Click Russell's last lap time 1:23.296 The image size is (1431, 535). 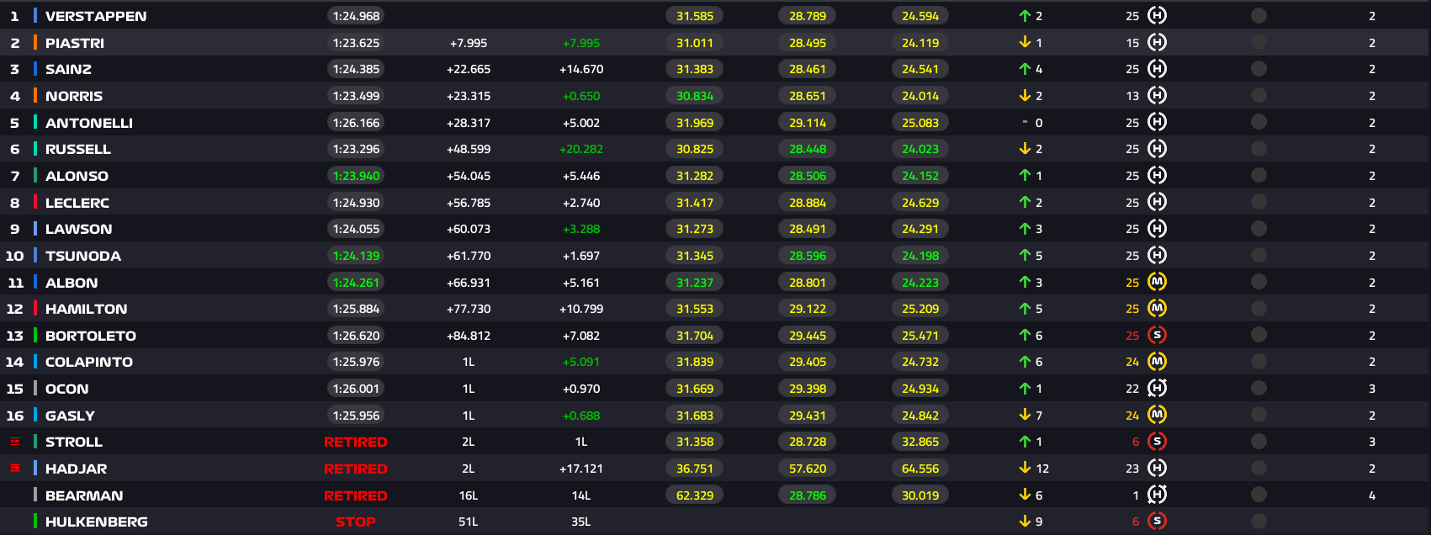coord(356,149)
